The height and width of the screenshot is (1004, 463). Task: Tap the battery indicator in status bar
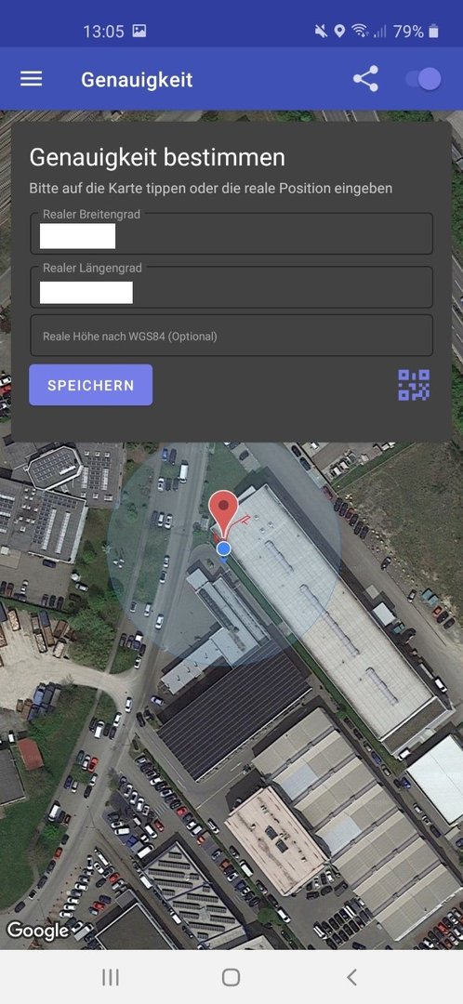pos(433,31)
